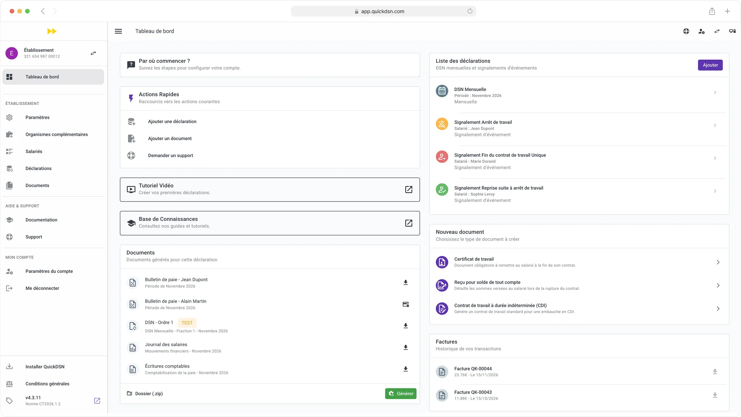Open the Certificat de travail chevron

717,262
